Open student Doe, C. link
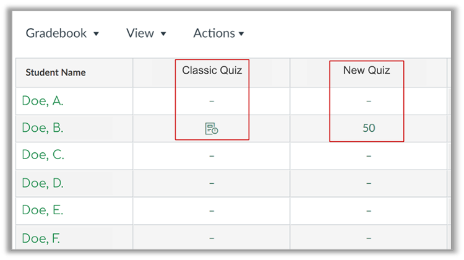This screenshot has width=464, height=260. coord(43,155)
